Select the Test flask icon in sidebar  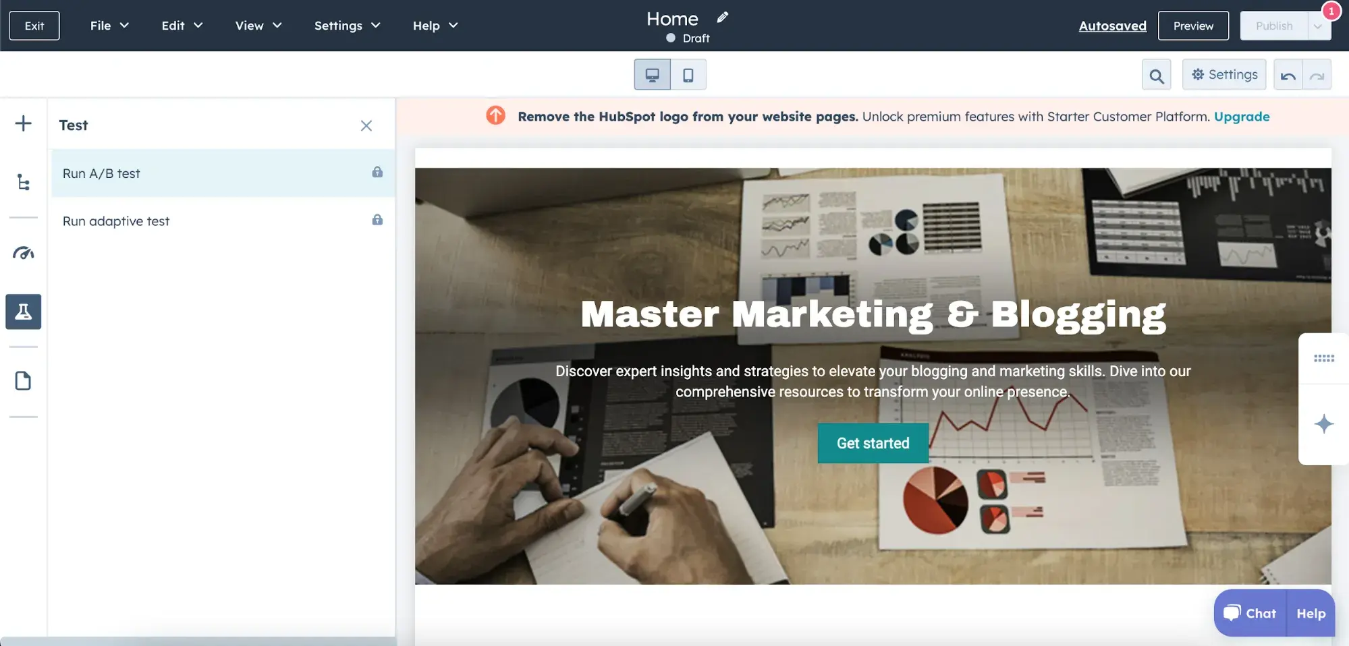(x=23, y=312)
